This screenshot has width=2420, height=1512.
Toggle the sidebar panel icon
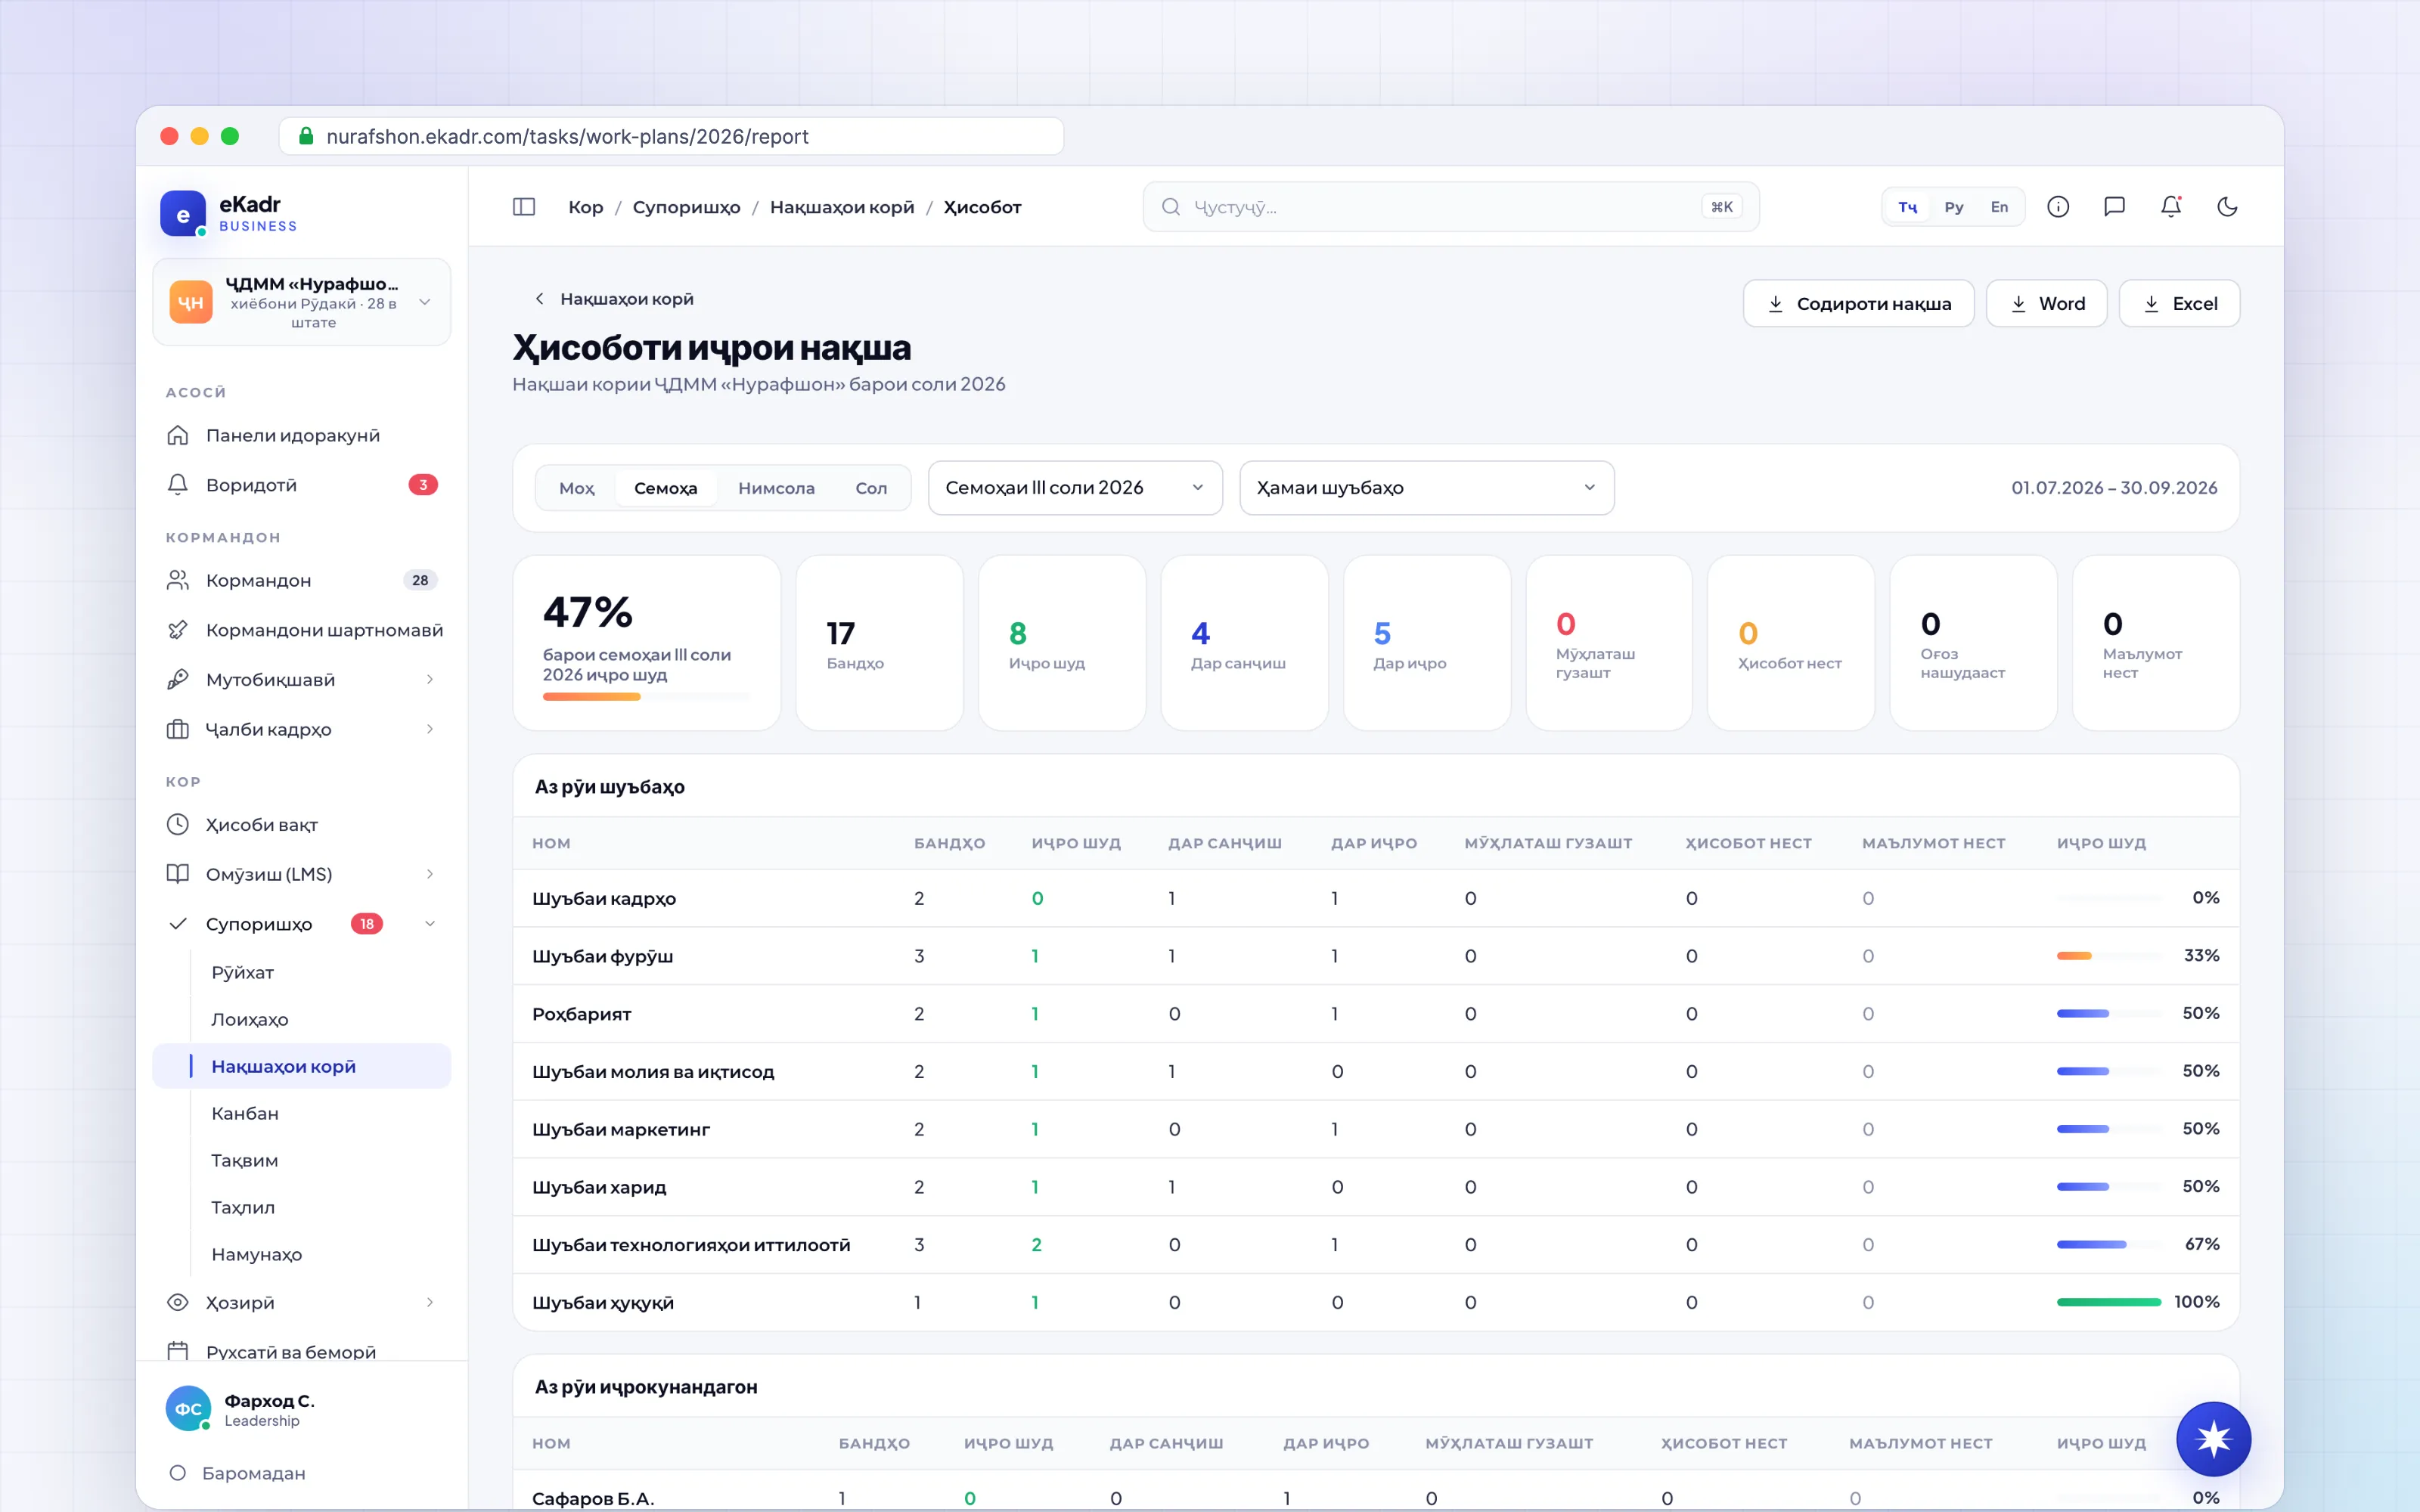coord(524,207)
